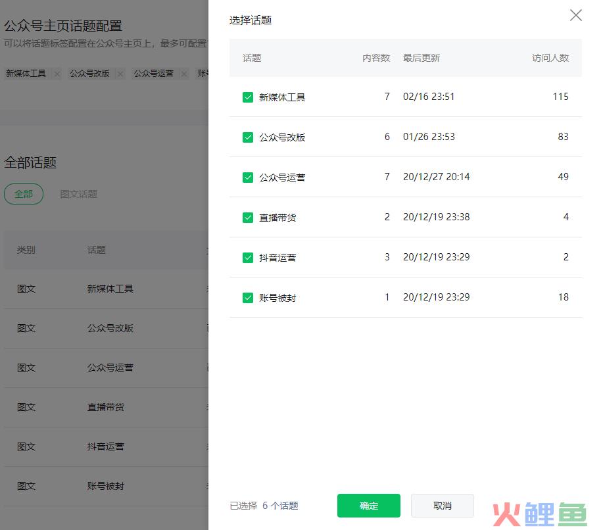Uncheck the 公众号改版 checkbox
Image resolution: width=603 pixels, height=530 pixels.
click(248, 137)
